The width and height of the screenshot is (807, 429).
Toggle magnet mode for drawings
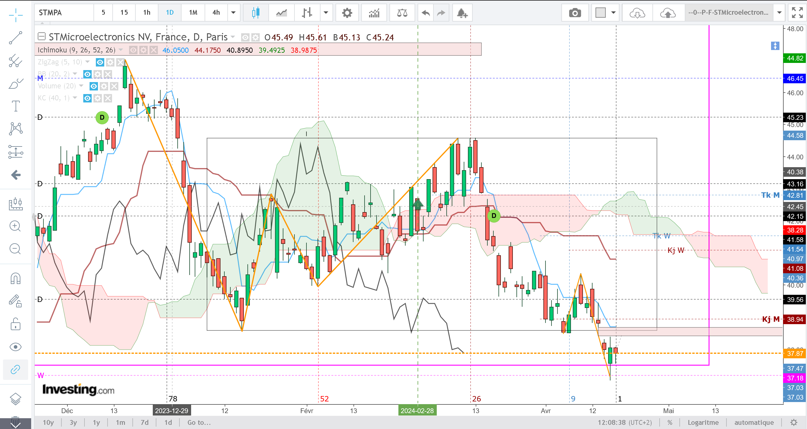[16, 278]
